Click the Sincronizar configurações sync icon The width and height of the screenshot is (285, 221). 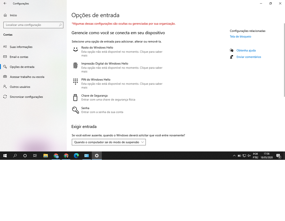[5, 96]
